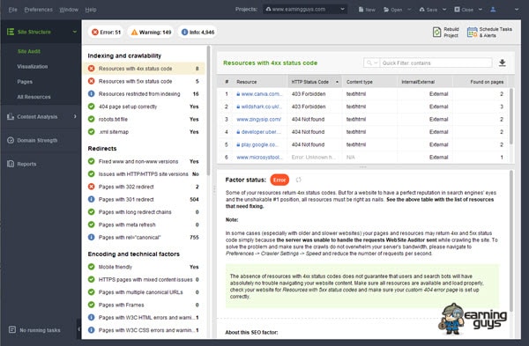Click the Open project folder icon
The height and width of the screenshot is (346, 529).
386,10
